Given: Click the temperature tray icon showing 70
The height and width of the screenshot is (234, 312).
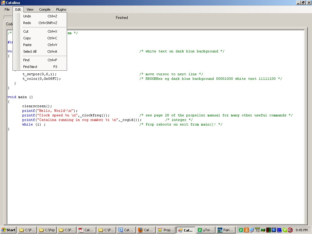Looking at the screenshot, I should click(257, 230).
